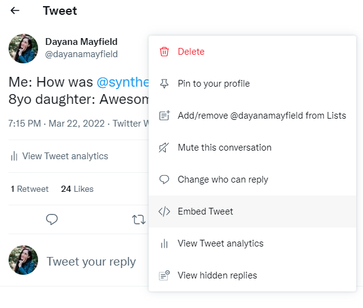Click the retweet arrows icon
The image size is (363, 308).
pos(139,219)
